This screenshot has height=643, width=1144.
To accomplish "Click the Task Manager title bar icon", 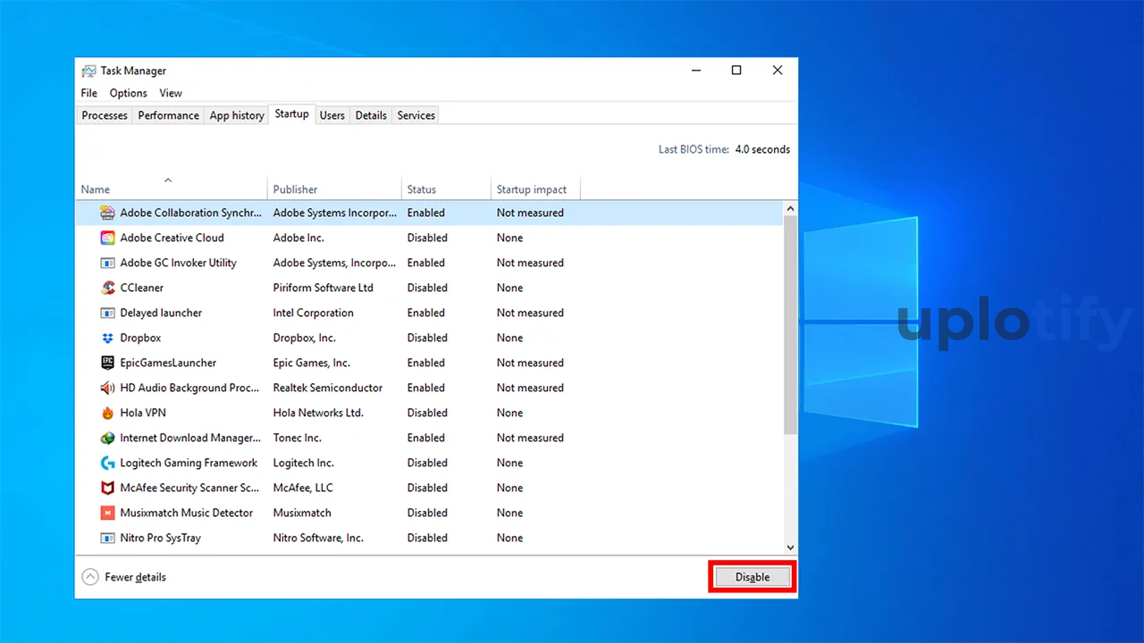I will pyautogui.click(x=88, y=71).
